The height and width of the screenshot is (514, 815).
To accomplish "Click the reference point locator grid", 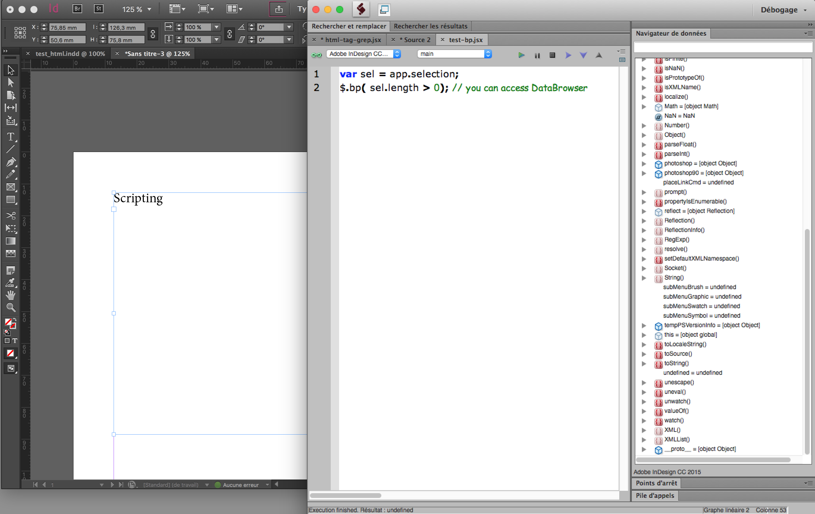I will click(x=20, y=33).
